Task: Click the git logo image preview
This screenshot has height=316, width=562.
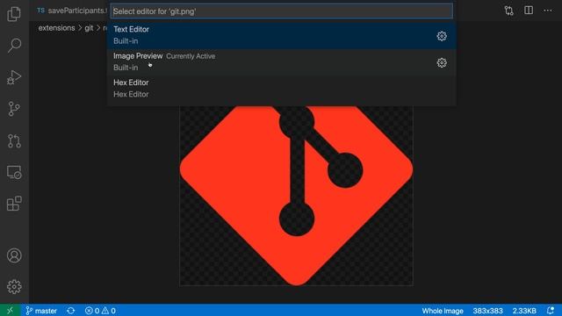Action: coord(296,196)
